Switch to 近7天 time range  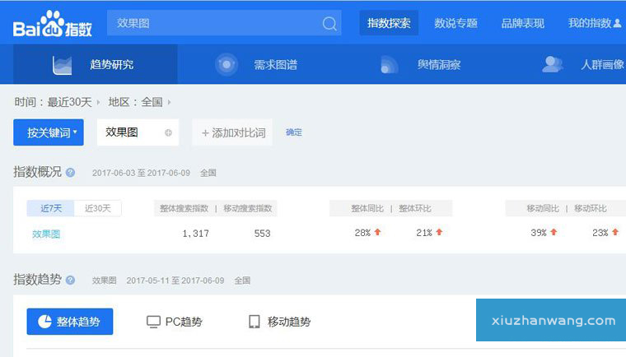click(51, 209)
